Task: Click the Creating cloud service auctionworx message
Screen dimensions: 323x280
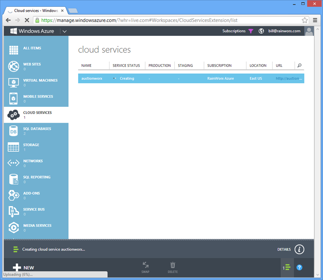Action: tap(54, 249)
